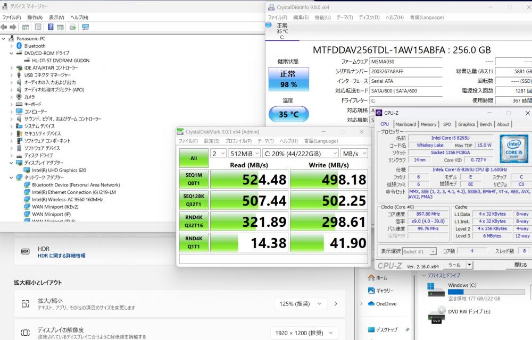This screenshot has height=340, width=532.
Task: Expand the IDE ATA/ATAPI コントローラー node
Action: tap(12, 67)
